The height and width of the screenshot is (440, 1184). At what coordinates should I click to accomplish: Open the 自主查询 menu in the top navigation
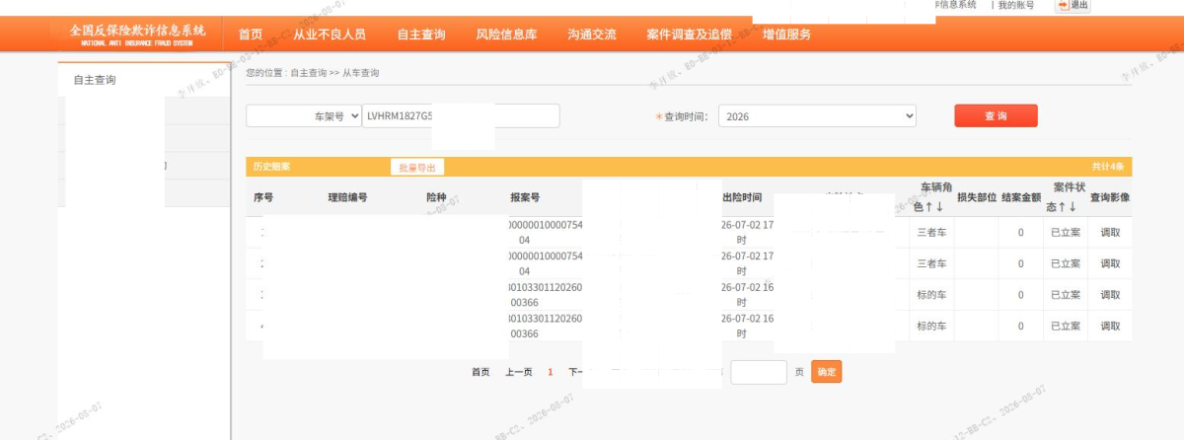click(x=421, y=35)
